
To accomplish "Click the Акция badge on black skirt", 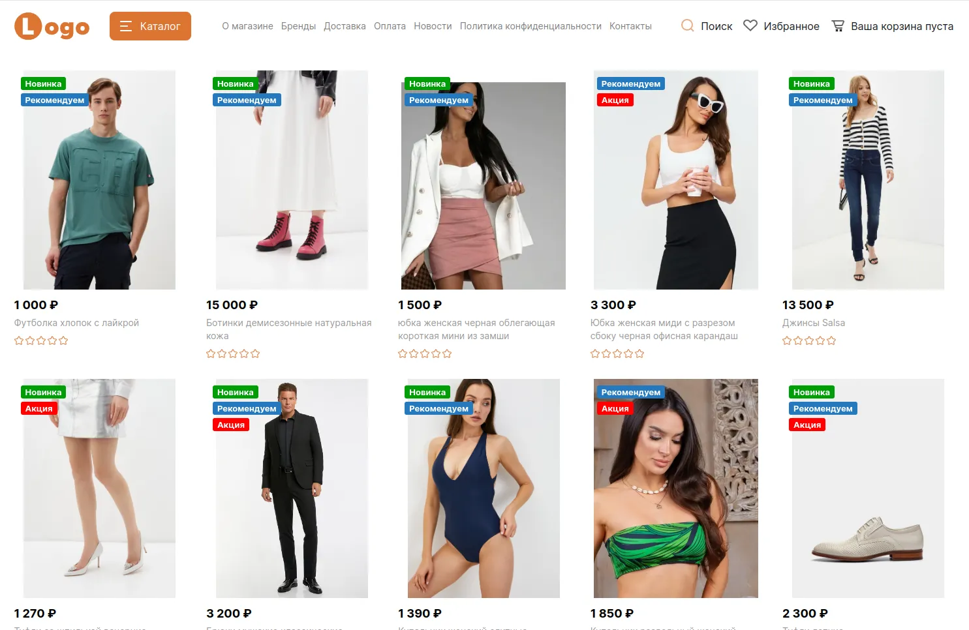I will pyautogui.click(x=615, y=100).
